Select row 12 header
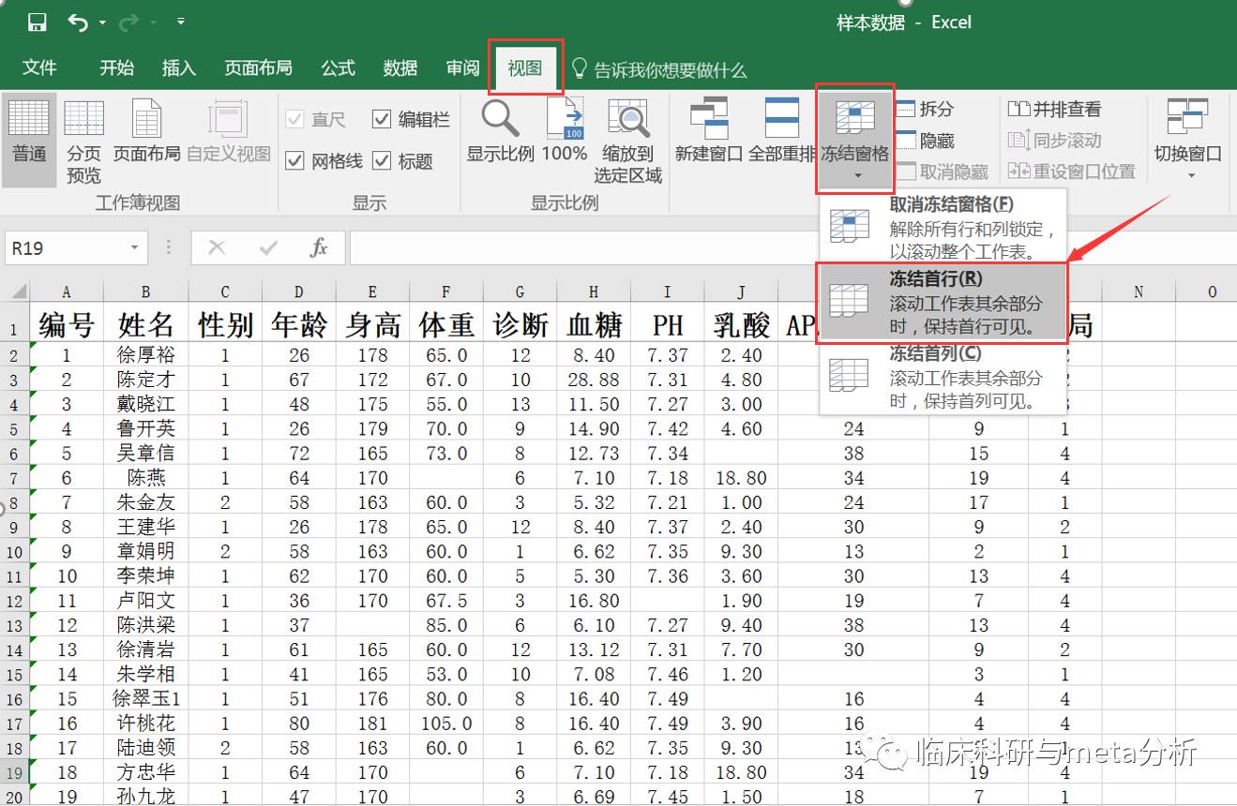Screen dimensions: 1237x806 [14, 601]
